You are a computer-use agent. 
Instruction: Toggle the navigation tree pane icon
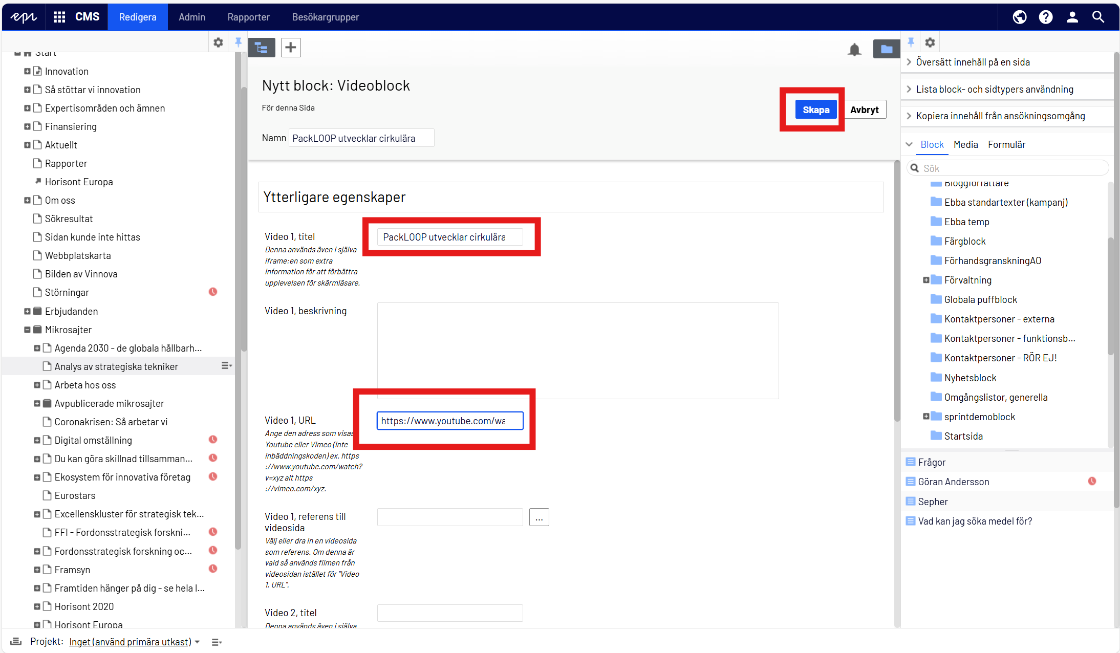[x=262, y=48]
